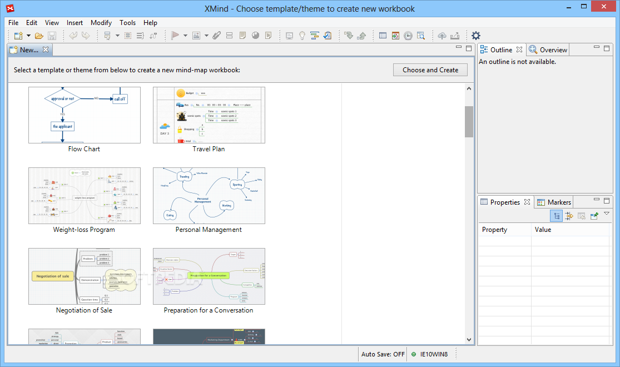Screen dimensions: 620x367
Task: Open the Edit menu
Action: 32,23
